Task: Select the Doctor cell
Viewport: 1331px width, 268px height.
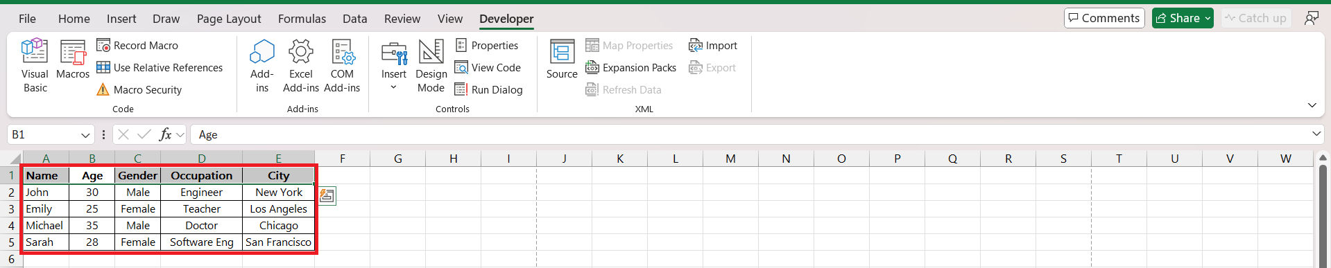Action: pos(202,226)
